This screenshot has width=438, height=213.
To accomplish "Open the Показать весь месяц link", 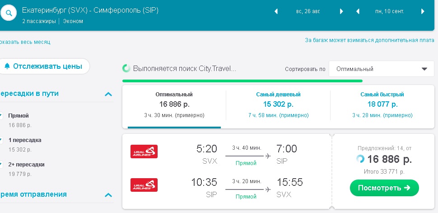I will tap(25, 42).
